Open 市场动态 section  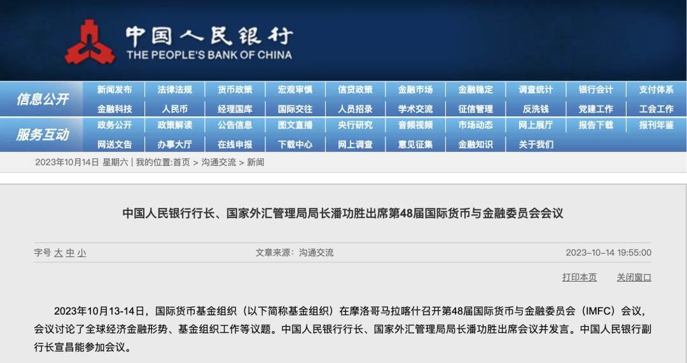[475, 125]
